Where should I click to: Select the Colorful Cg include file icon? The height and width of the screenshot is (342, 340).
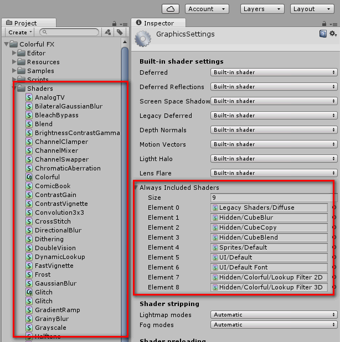tap(29, 177)
